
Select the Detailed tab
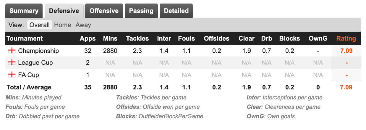click(176, 11)
